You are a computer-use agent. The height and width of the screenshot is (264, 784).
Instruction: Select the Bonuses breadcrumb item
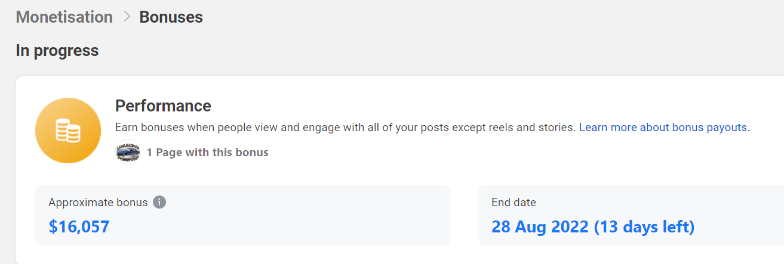coord(171,17)
